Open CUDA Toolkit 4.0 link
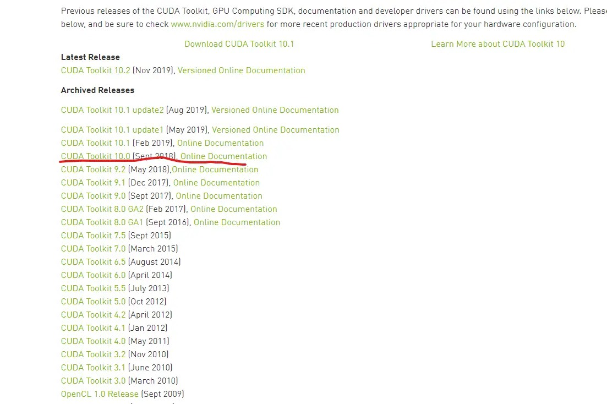This screenshot has height=404, width=607. (94, 341)
